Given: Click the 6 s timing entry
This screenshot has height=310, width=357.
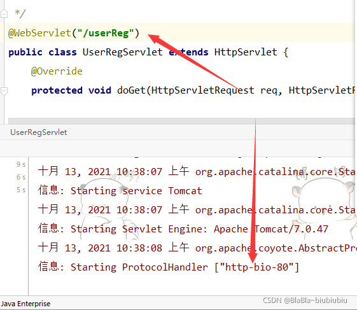Looking at the screenshot, I should tap(21, 177).
